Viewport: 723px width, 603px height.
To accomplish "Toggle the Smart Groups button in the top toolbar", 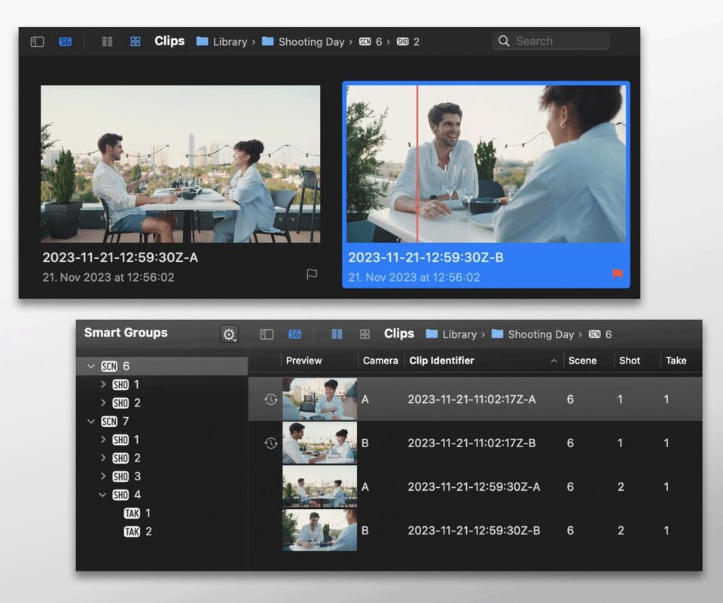I will pyautogui.click(x=66, y=42).
